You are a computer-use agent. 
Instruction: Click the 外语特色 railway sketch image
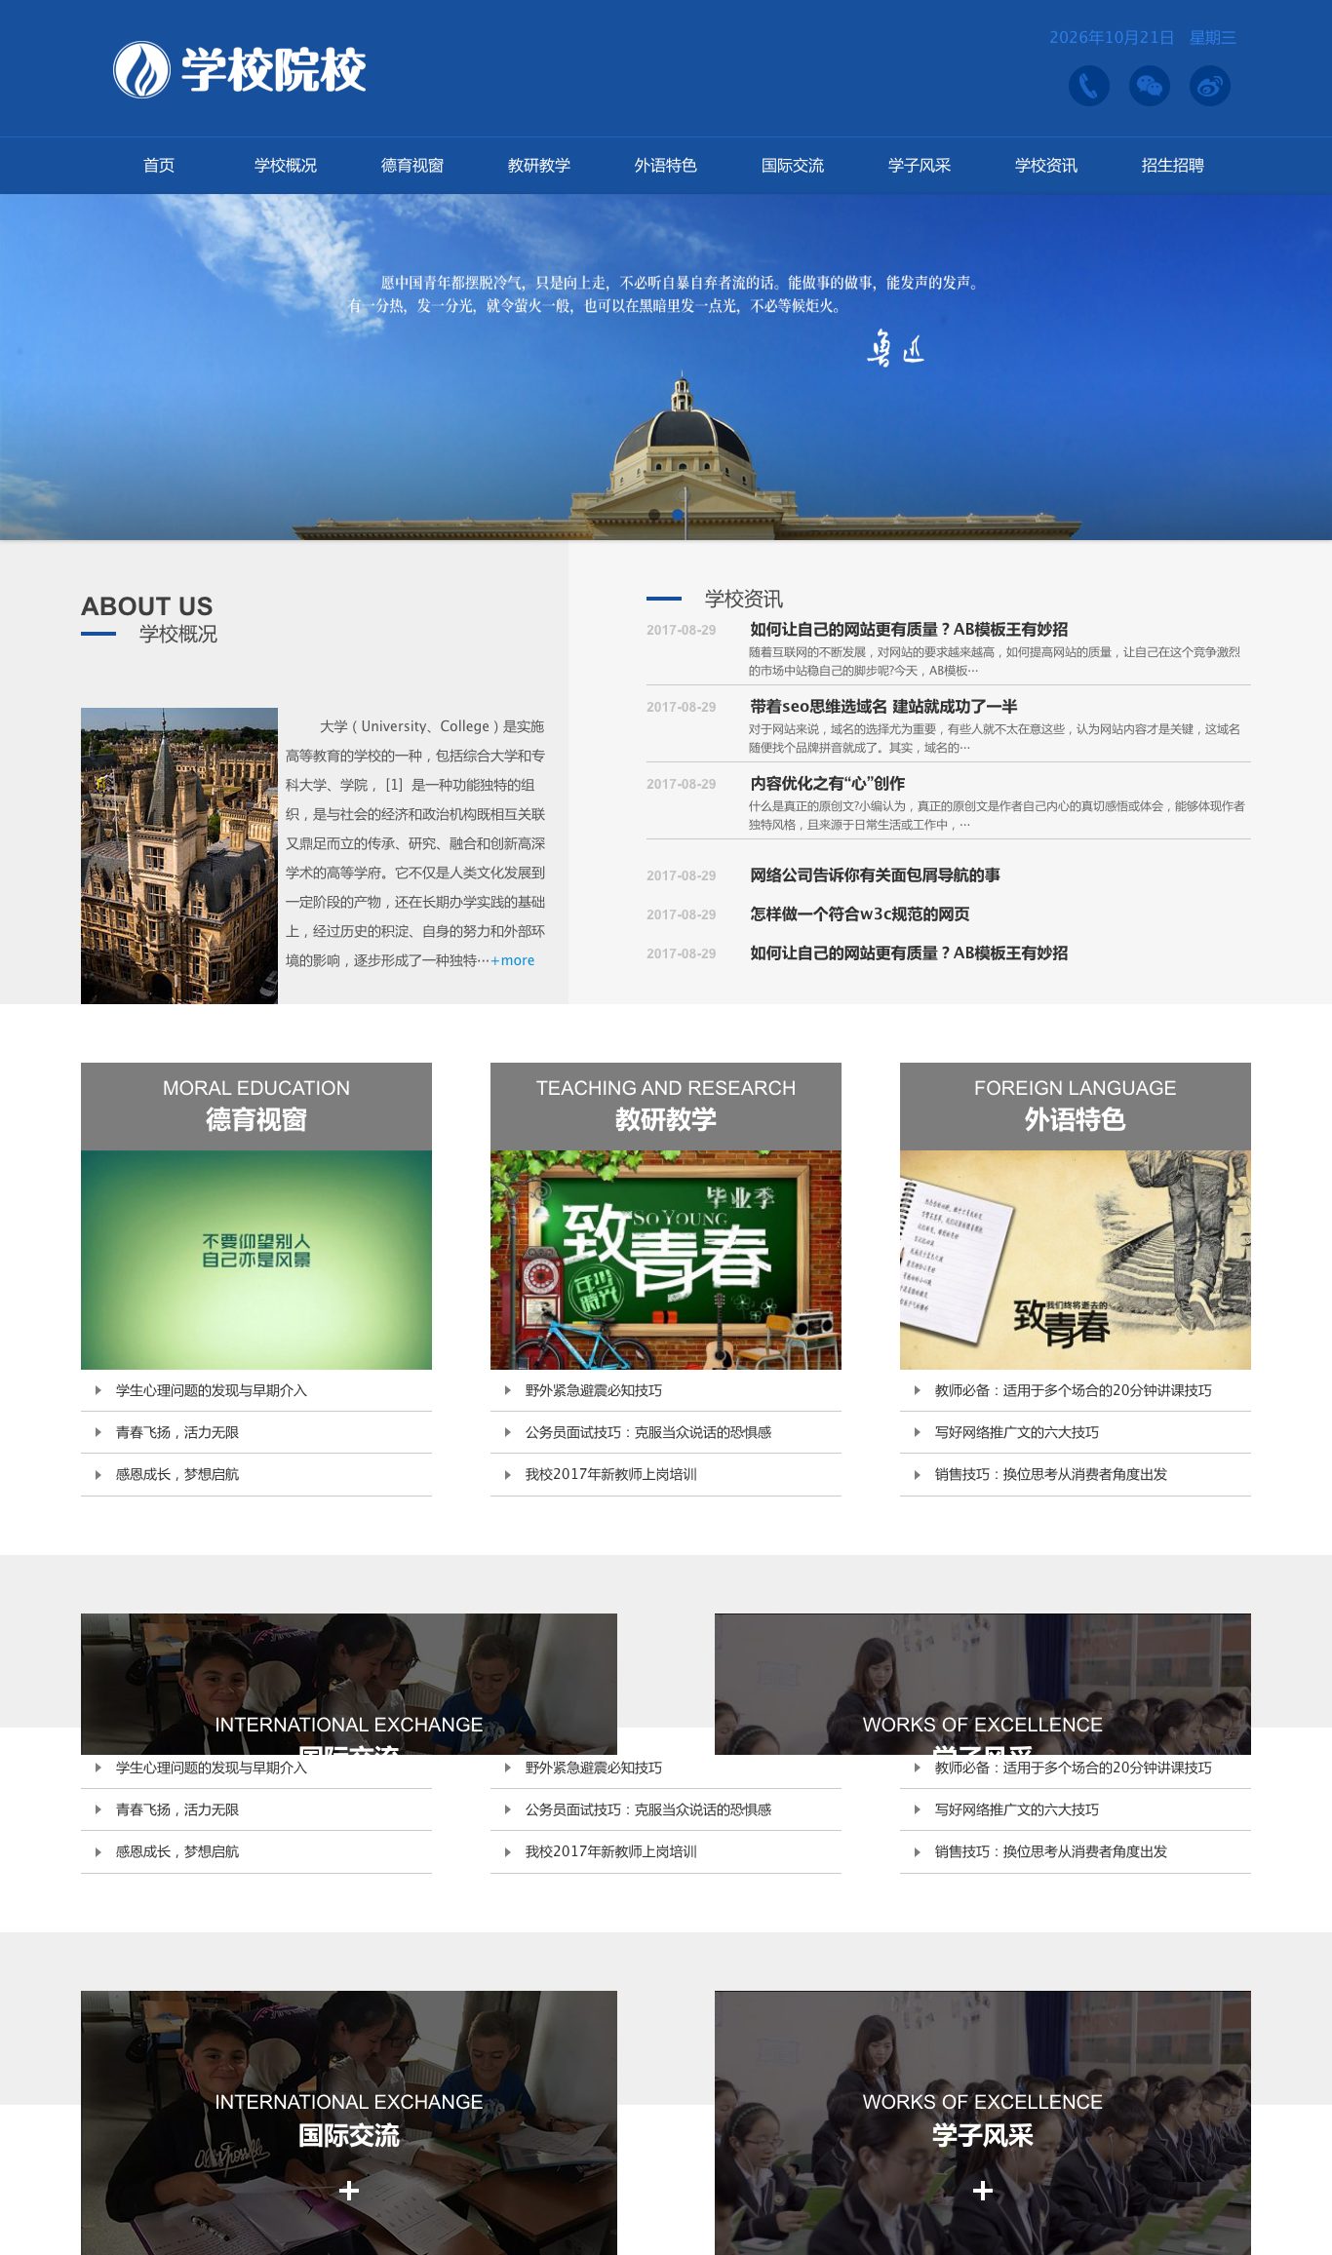(1076, 1260)
